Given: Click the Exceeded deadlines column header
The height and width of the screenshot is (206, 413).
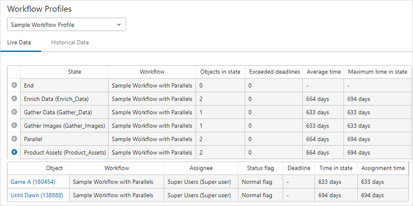Looking at the screenshot, I should pos(274,72).
